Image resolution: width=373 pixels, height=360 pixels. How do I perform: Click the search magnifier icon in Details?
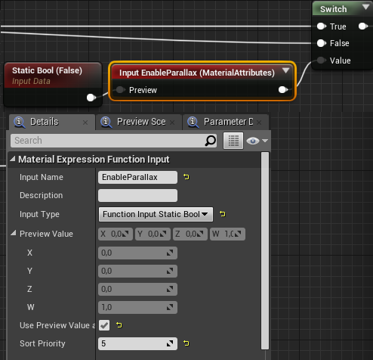click(211, 141)
